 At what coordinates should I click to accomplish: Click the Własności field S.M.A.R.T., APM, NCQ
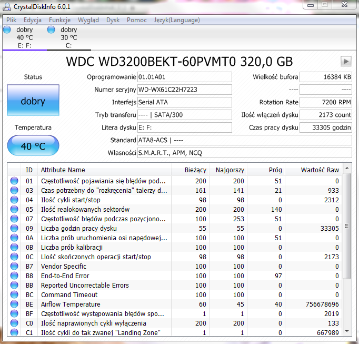point(245,153)
